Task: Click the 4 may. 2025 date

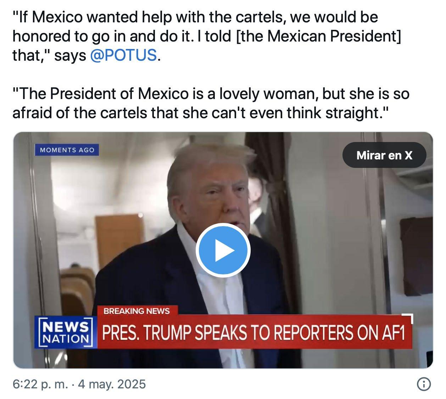Action: tap(112, 384)
